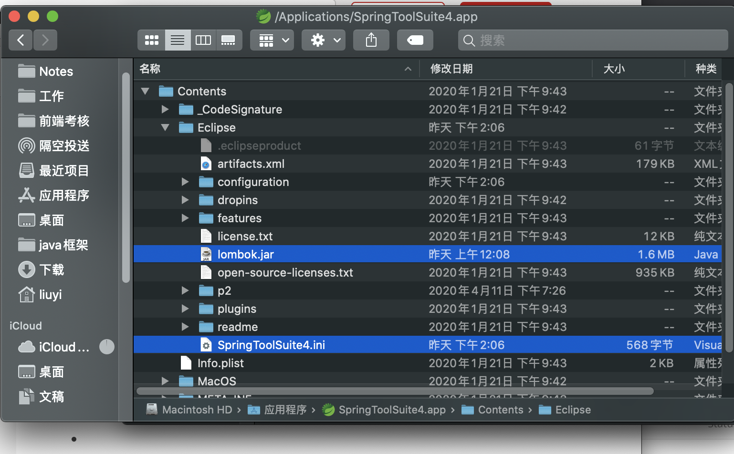Click the window title proxy icon
The width and height of the screenshot is (734, 454).
click(x=263, y=17)
